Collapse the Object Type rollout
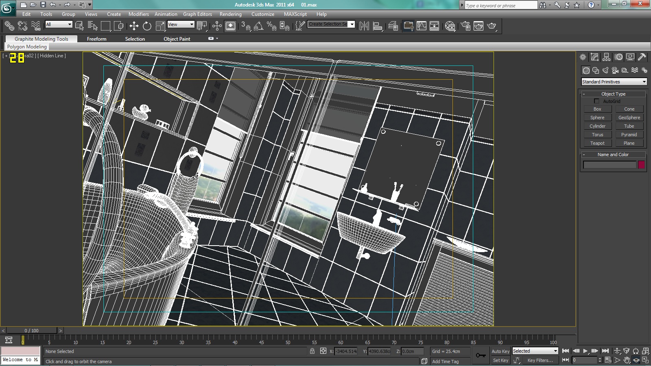 coord(614,94)
